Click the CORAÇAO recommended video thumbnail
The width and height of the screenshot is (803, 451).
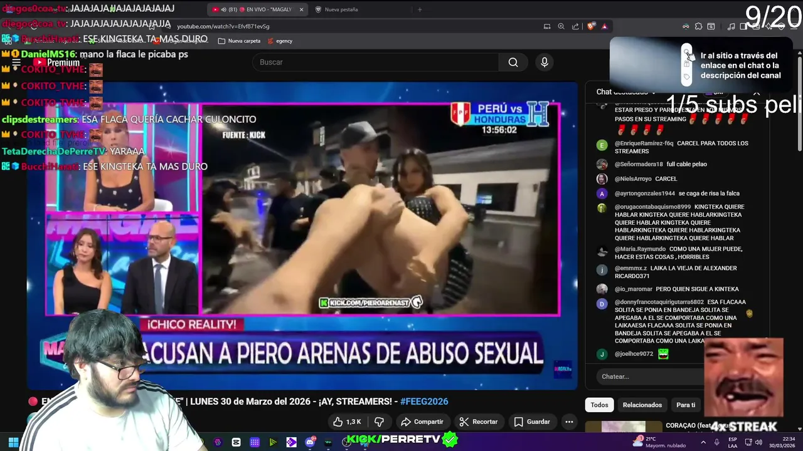click(624, 427)
